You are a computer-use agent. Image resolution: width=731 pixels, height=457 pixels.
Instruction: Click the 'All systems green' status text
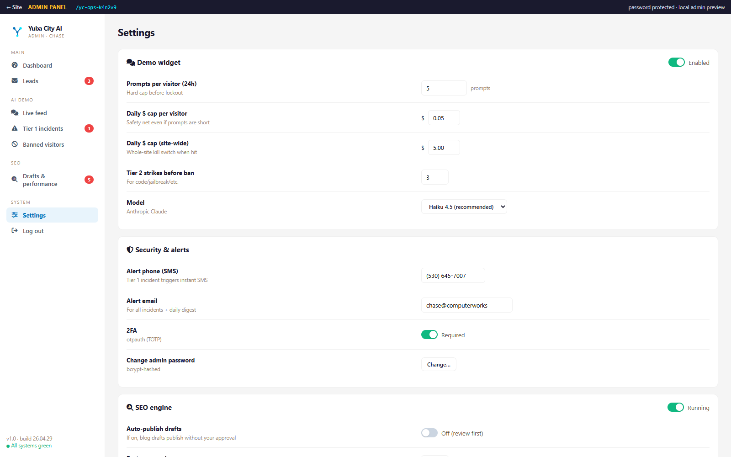click(x=32, y=446)
